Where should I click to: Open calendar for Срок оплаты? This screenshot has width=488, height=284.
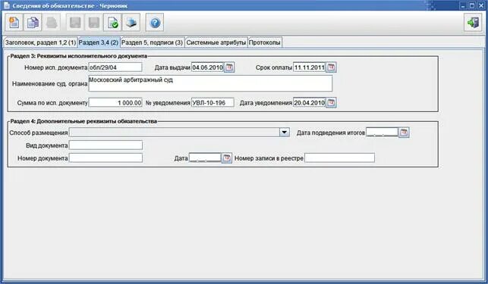point(331,67)
